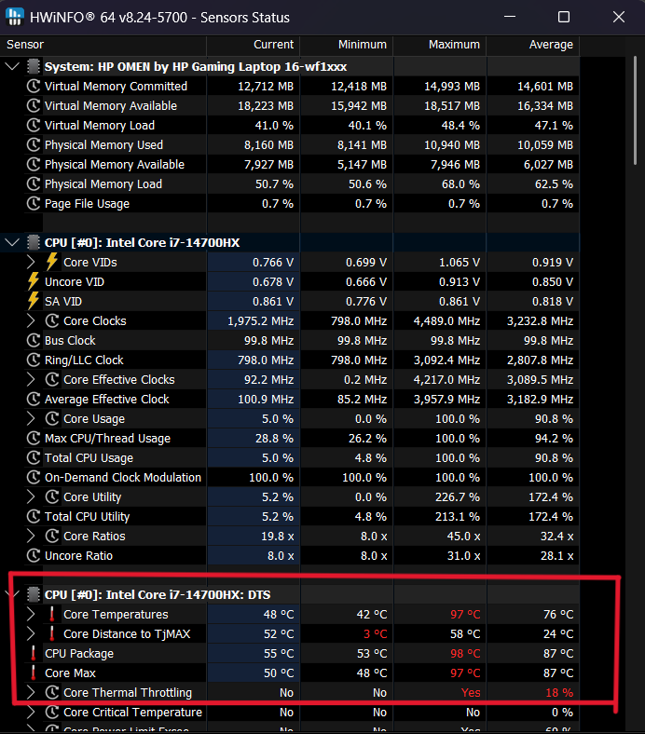This screenshot has height=734, width=645.
Task: Expand the Core Critical Temperature row
Action: point(31,712)
